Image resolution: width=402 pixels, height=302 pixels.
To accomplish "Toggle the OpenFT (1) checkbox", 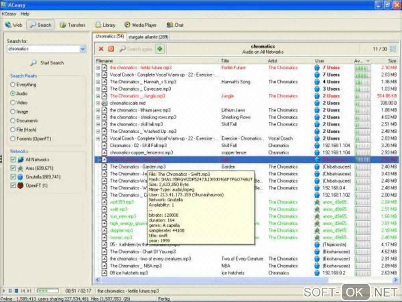I will pyautogui.click(x=13, y=186).
